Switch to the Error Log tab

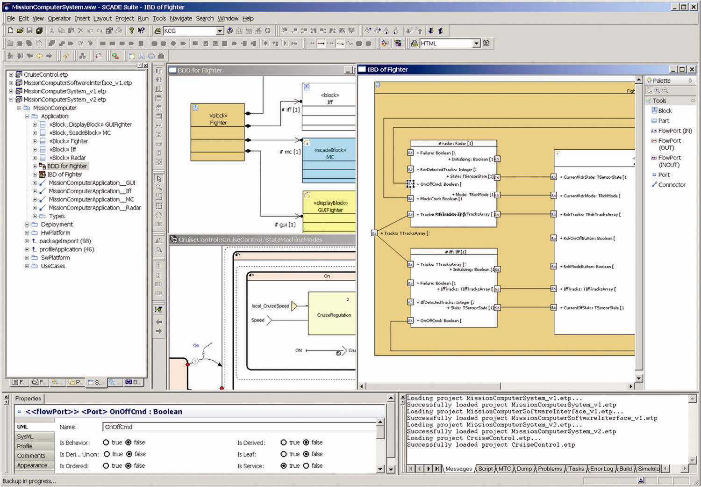601,469
